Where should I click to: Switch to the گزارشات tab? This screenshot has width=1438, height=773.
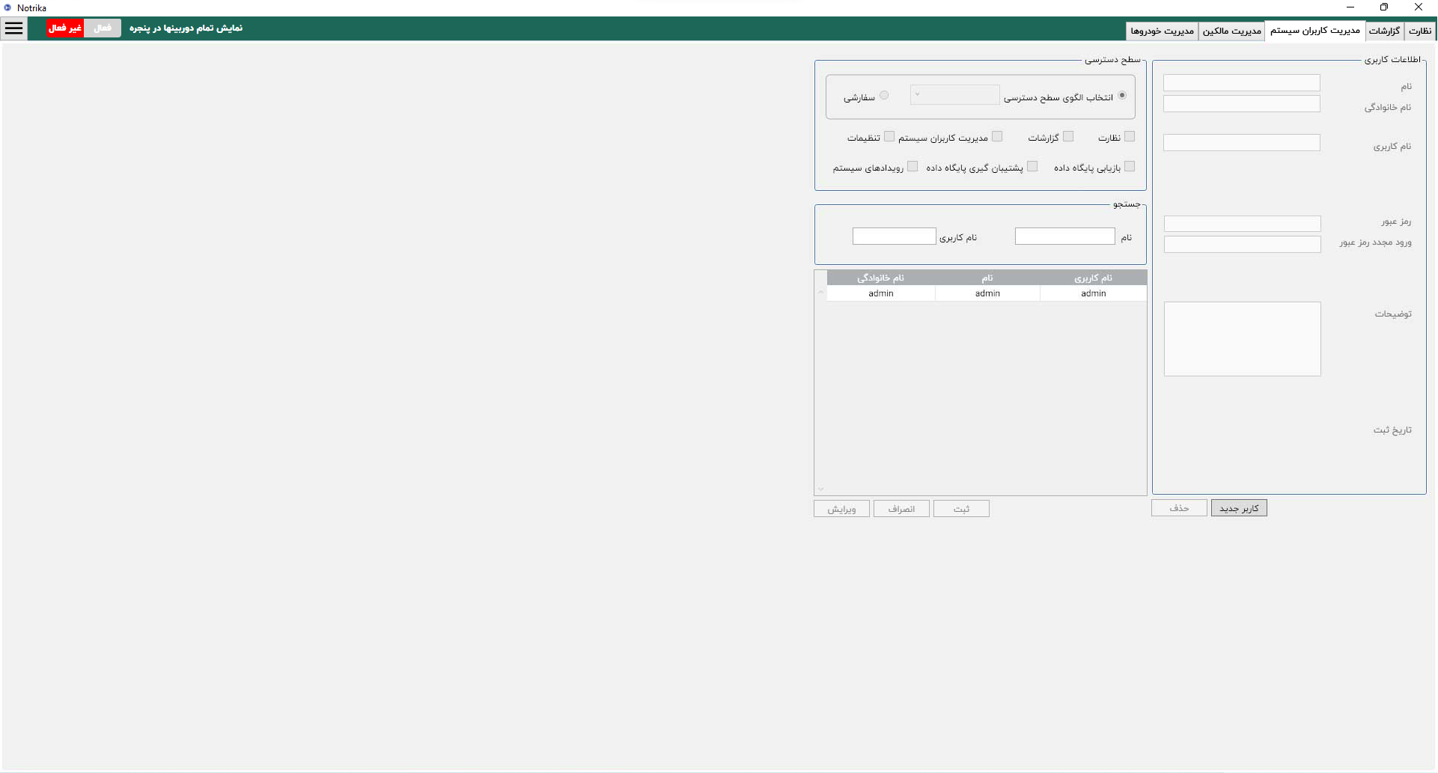[x=1384, y=31]
